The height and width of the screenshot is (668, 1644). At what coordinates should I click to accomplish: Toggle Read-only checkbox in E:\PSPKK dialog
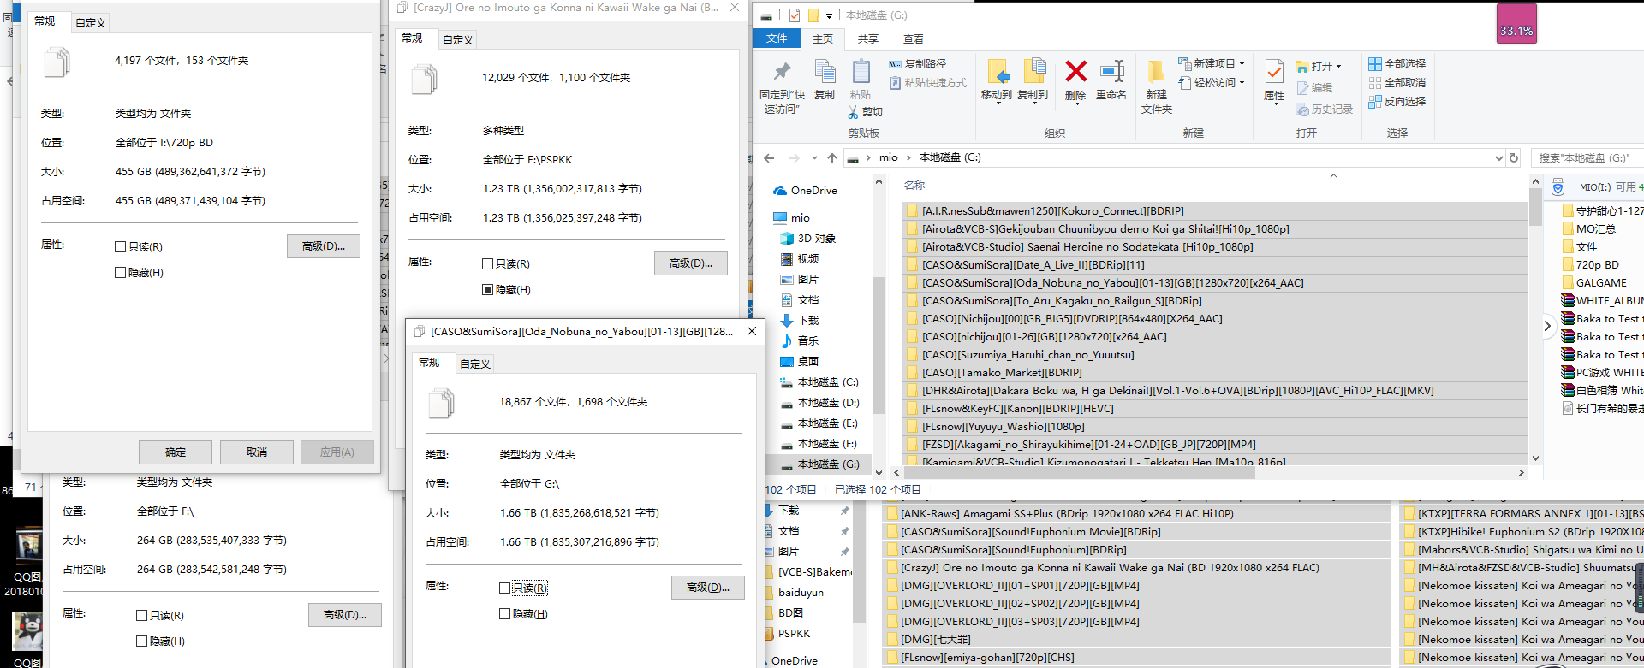pos(487,264)
